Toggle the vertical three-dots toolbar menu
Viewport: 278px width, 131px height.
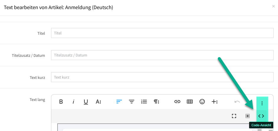coord(262,103)
